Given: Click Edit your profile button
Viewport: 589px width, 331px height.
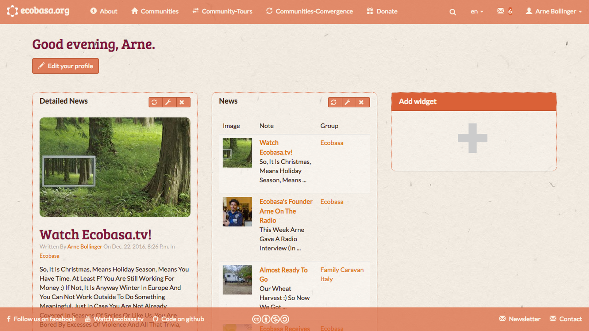Looking at the screenshot, I should click(x=66, y=66).
